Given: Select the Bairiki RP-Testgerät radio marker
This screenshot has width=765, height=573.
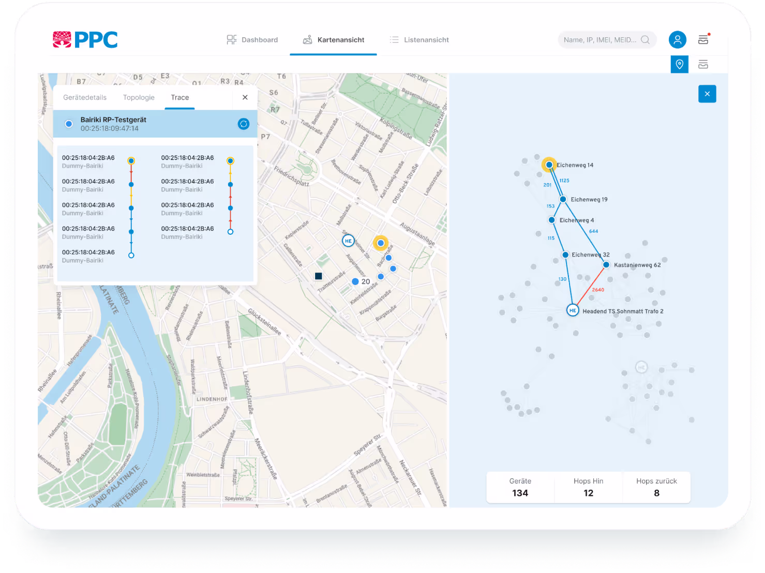Looking at the screenshot, I should (69, 124).
